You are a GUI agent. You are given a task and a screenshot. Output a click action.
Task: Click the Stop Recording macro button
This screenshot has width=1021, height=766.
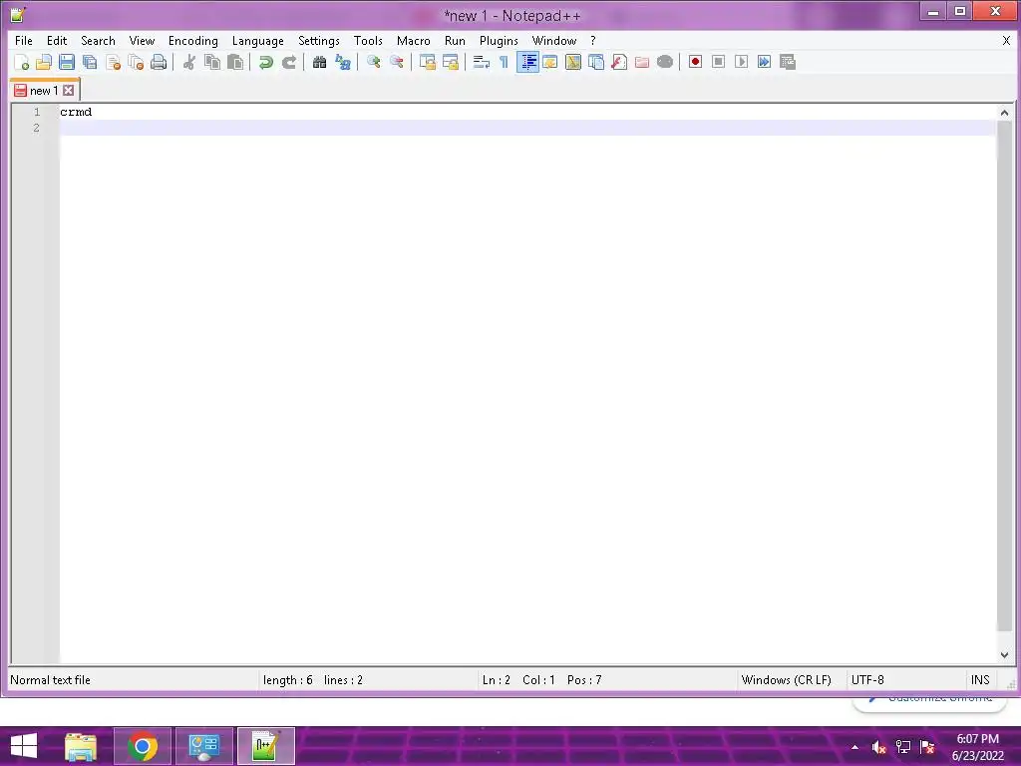pyautogui.click(x=718, y=62)
